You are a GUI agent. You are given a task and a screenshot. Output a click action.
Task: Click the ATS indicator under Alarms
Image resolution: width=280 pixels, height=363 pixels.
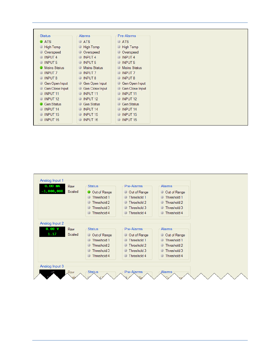[x=80, y=42]
